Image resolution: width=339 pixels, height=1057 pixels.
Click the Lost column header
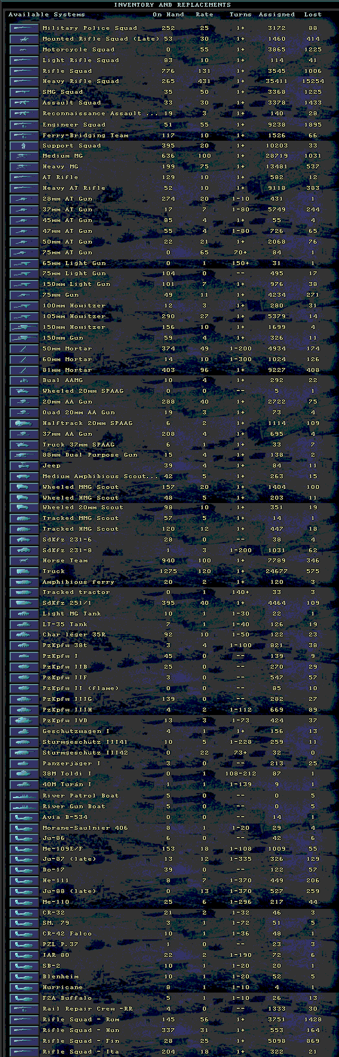pyautogui.click(x=313, y=15)
